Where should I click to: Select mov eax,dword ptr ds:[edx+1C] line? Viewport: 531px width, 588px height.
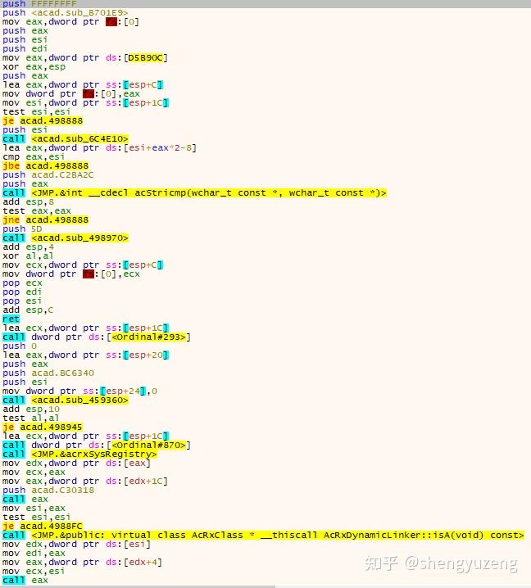85,481
